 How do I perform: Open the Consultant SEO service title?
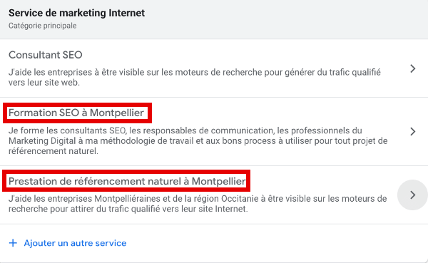[46, 55]
